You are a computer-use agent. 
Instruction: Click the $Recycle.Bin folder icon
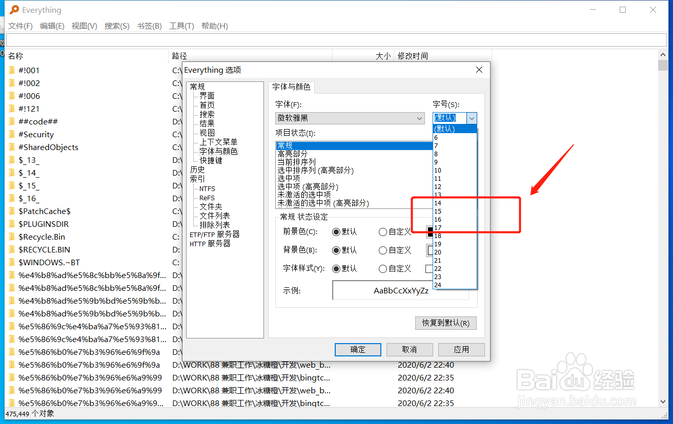coord(12,237)
